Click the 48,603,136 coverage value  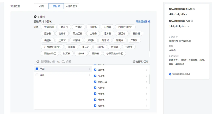tap(177, 14)
